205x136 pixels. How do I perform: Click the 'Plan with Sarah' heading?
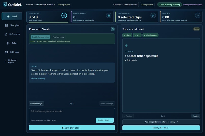tap(39, 29)
